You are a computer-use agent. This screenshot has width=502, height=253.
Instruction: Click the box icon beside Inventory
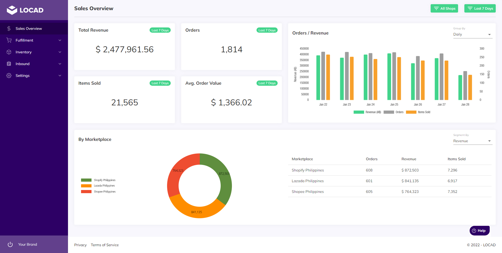tap(9, 52)
